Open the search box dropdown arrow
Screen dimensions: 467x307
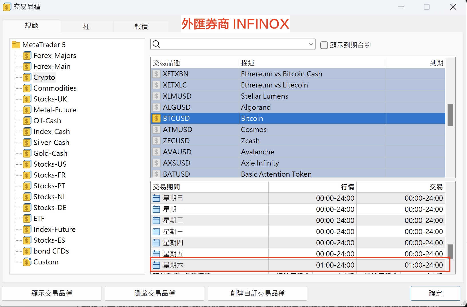click(x=311, y=44)
